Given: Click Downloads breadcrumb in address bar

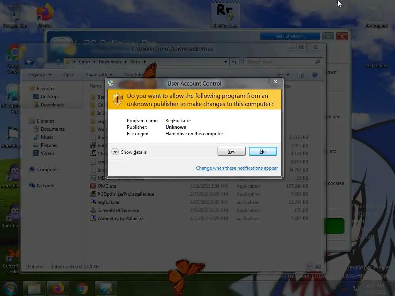Looking at the screenshot, I should tap(110, 62).
